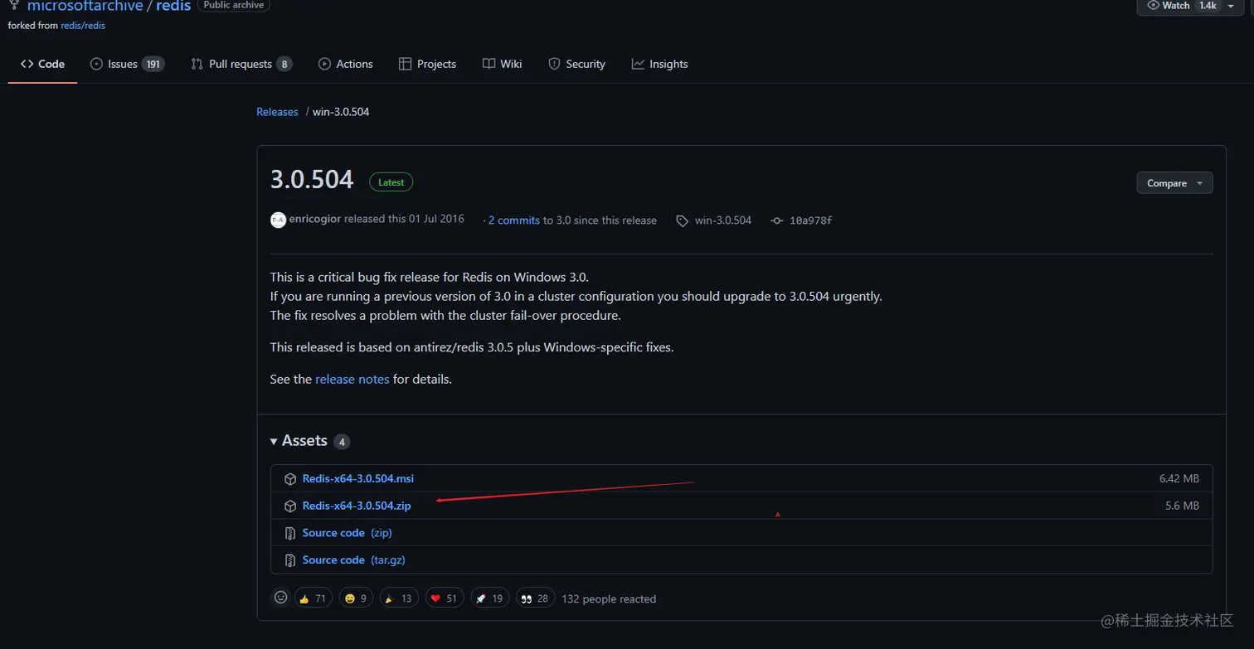Click the Public archive badge
The height and width of the screenshot is (649, 1254).
pyautogui.click(x=234, y=6)
